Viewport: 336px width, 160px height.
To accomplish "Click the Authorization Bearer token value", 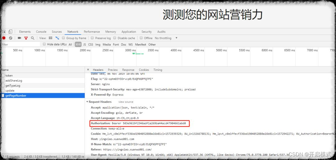I will pyautogui.click(x=149, y=123).
